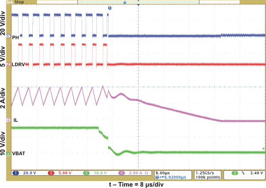The image size is (266, 188).
Task: Click the PH waveform label
Action: (15, 37)
